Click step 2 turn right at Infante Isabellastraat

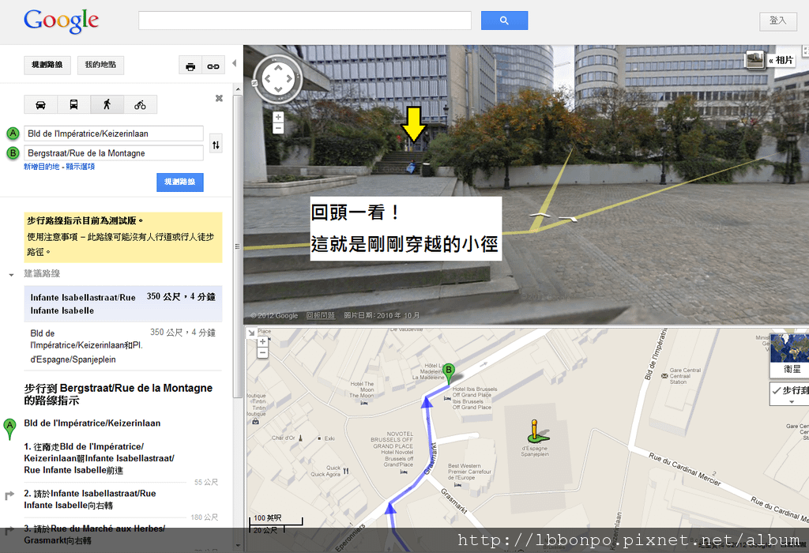coord(90,499)
